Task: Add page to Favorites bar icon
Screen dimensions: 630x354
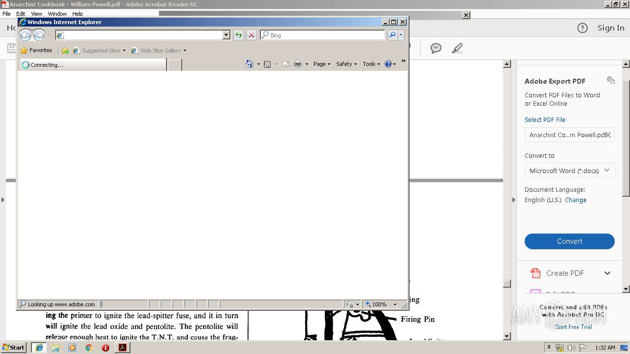Action: tap(65, 50)
